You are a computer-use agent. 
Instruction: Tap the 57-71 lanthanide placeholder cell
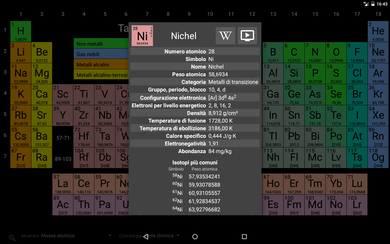pos(63,138)
